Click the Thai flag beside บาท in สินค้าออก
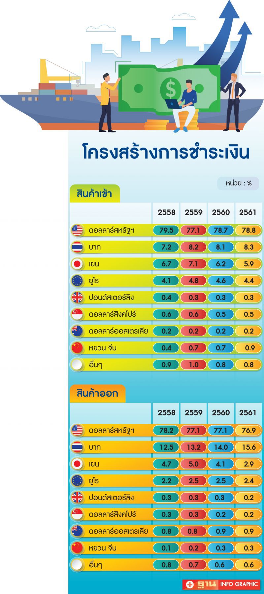Screen dimensions: 264x594 (x=77, y=447)
